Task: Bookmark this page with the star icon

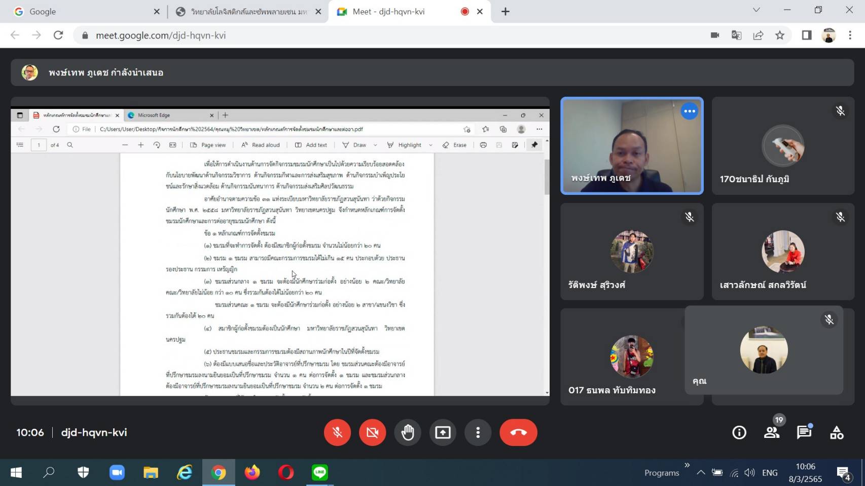Action: point(780,35)
